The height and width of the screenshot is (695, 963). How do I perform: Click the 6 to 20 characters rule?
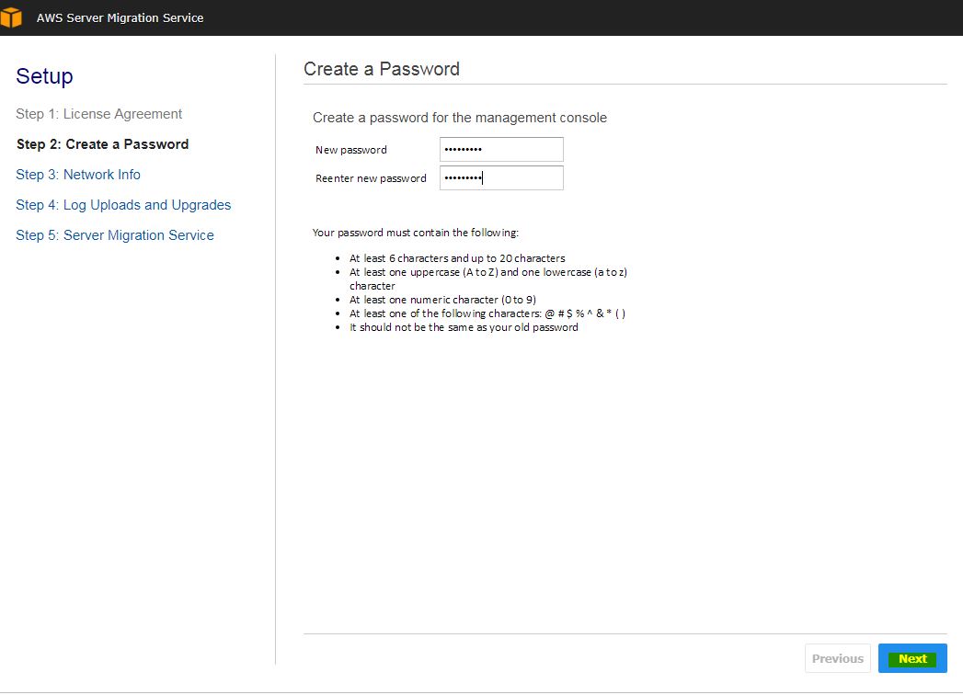[x=457, y=258]
